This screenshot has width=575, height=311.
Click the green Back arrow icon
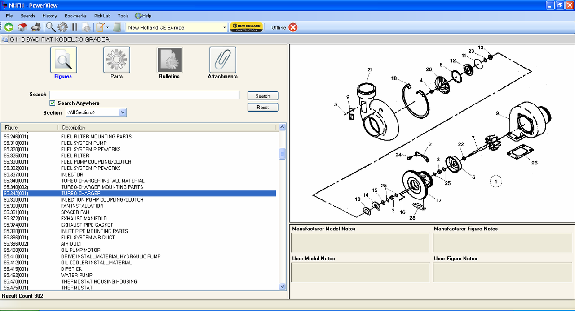coord(9,27)
